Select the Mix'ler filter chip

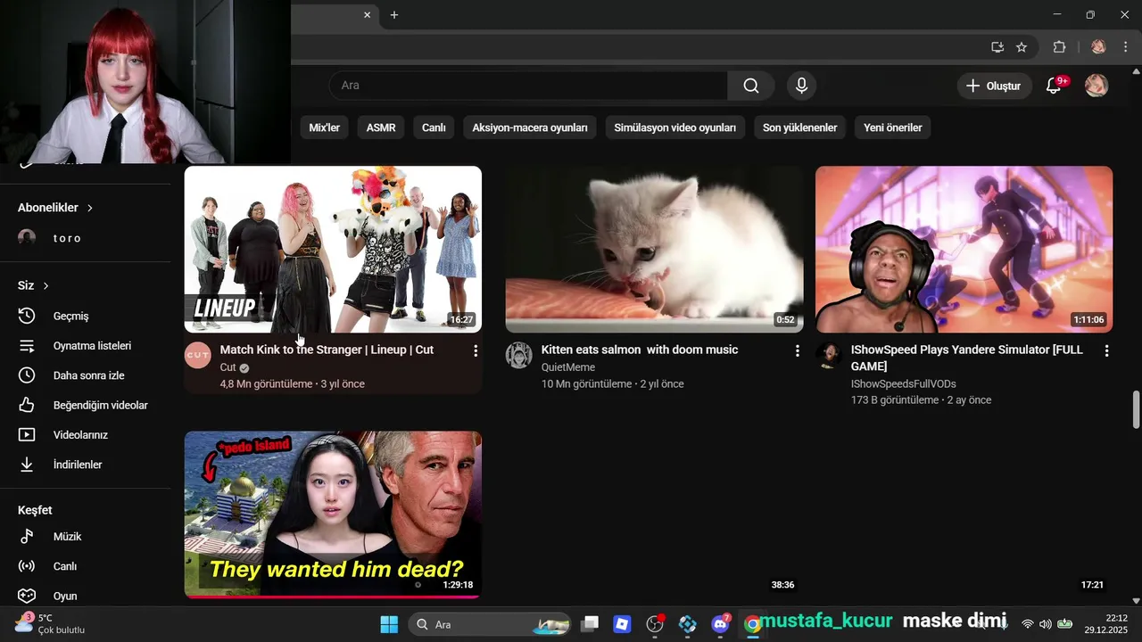click(x=325, y=128)
